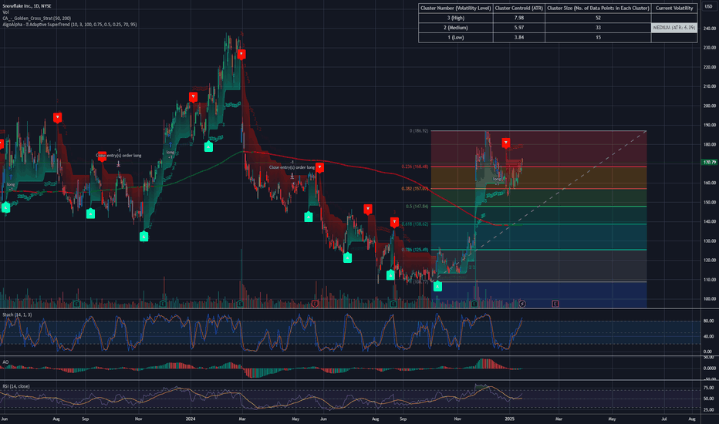Image resolution: width=719 pixels, height=424 pixels.
Task: Click the sell signal marker in August 2023
Action: pos(57,118)
